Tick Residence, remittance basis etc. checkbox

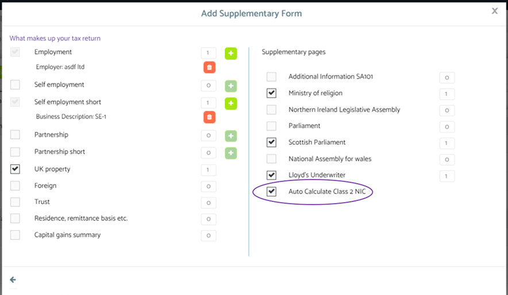pos(16,219)
